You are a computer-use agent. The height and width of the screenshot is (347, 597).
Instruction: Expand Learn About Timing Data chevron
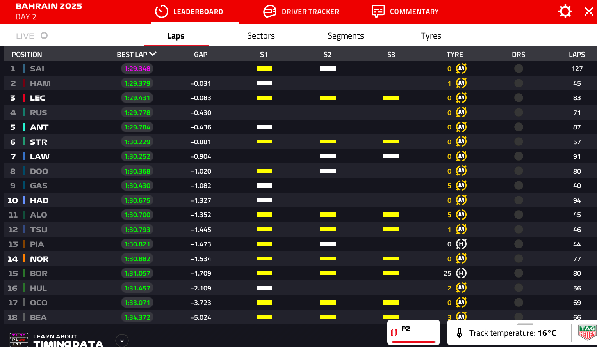(x=122, y=340)
